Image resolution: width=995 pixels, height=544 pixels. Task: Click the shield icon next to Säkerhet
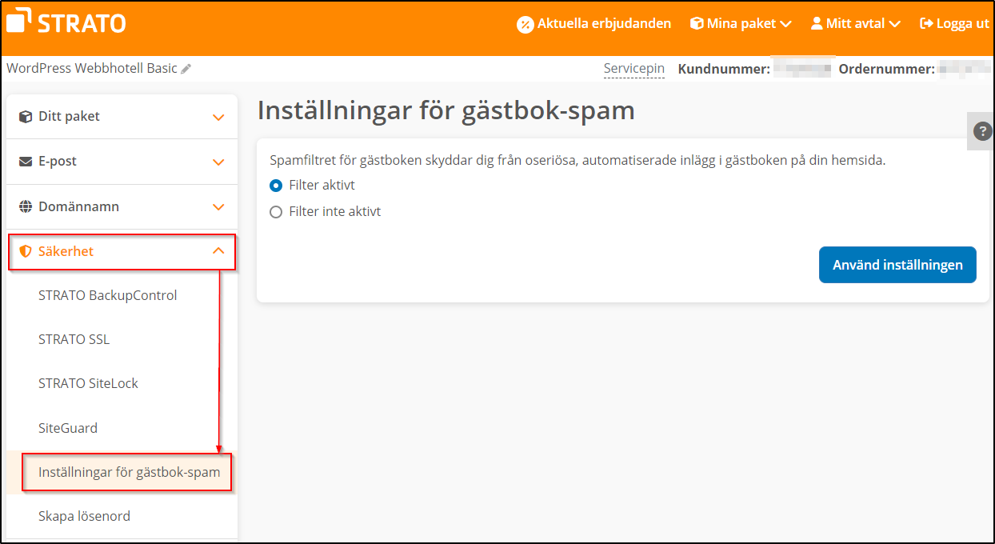pos(24,250)
